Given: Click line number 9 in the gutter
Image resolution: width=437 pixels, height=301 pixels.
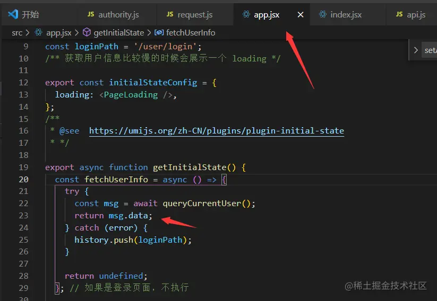Looking at the screenshot, I should click(25, 47).
